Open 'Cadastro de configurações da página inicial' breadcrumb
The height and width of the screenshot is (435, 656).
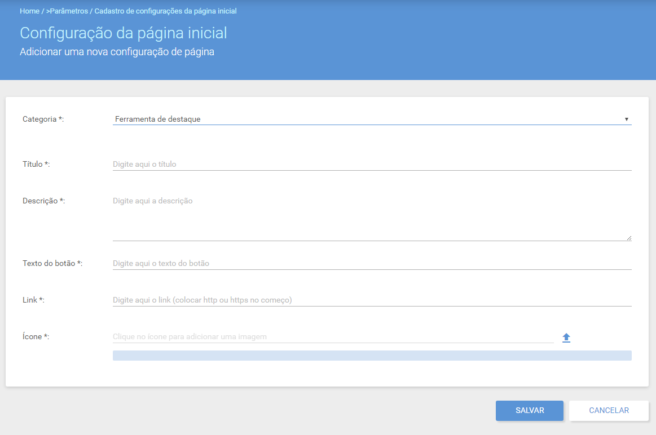(x=166, y=11)
